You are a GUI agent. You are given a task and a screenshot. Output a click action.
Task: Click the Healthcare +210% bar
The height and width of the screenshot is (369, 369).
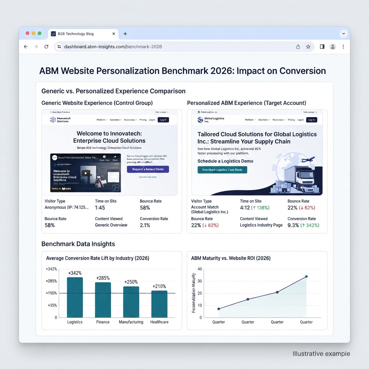tap(159, 304)
